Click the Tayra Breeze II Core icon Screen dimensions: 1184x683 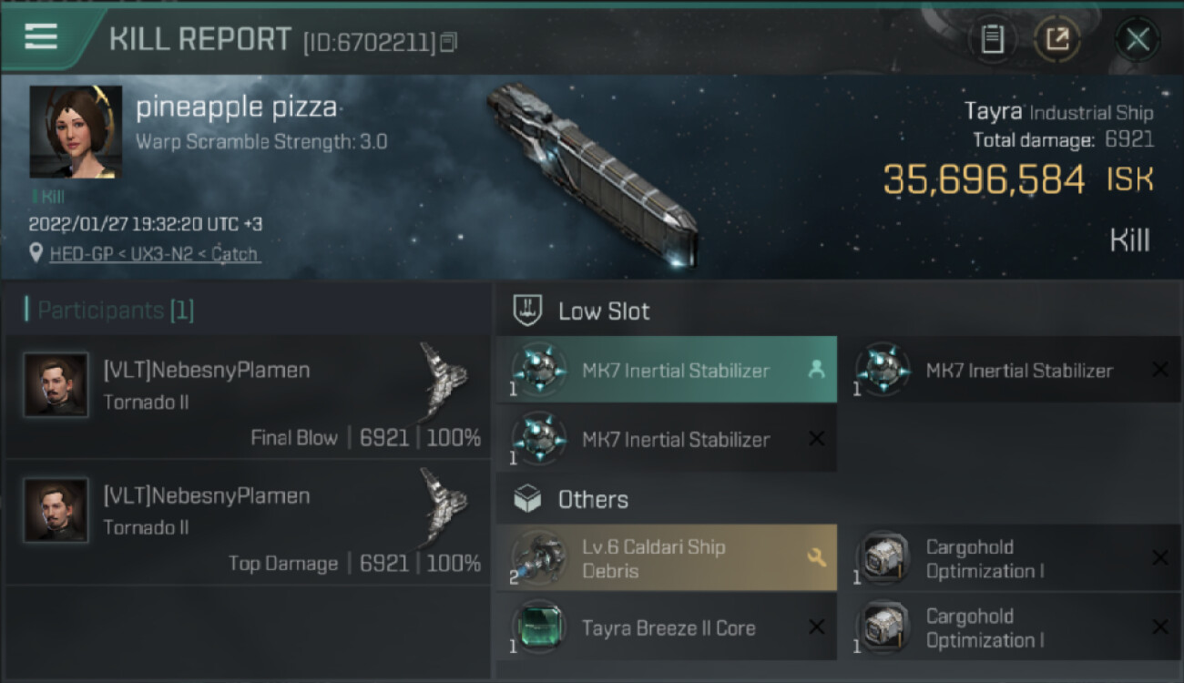540,627
